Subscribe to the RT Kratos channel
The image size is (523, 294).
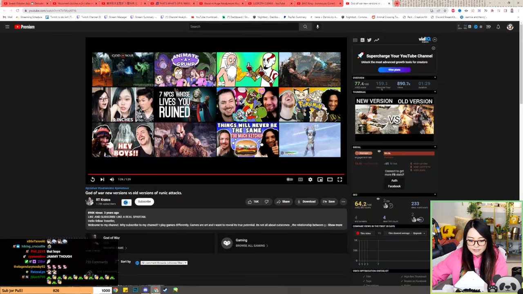click(x=144, y=201)
